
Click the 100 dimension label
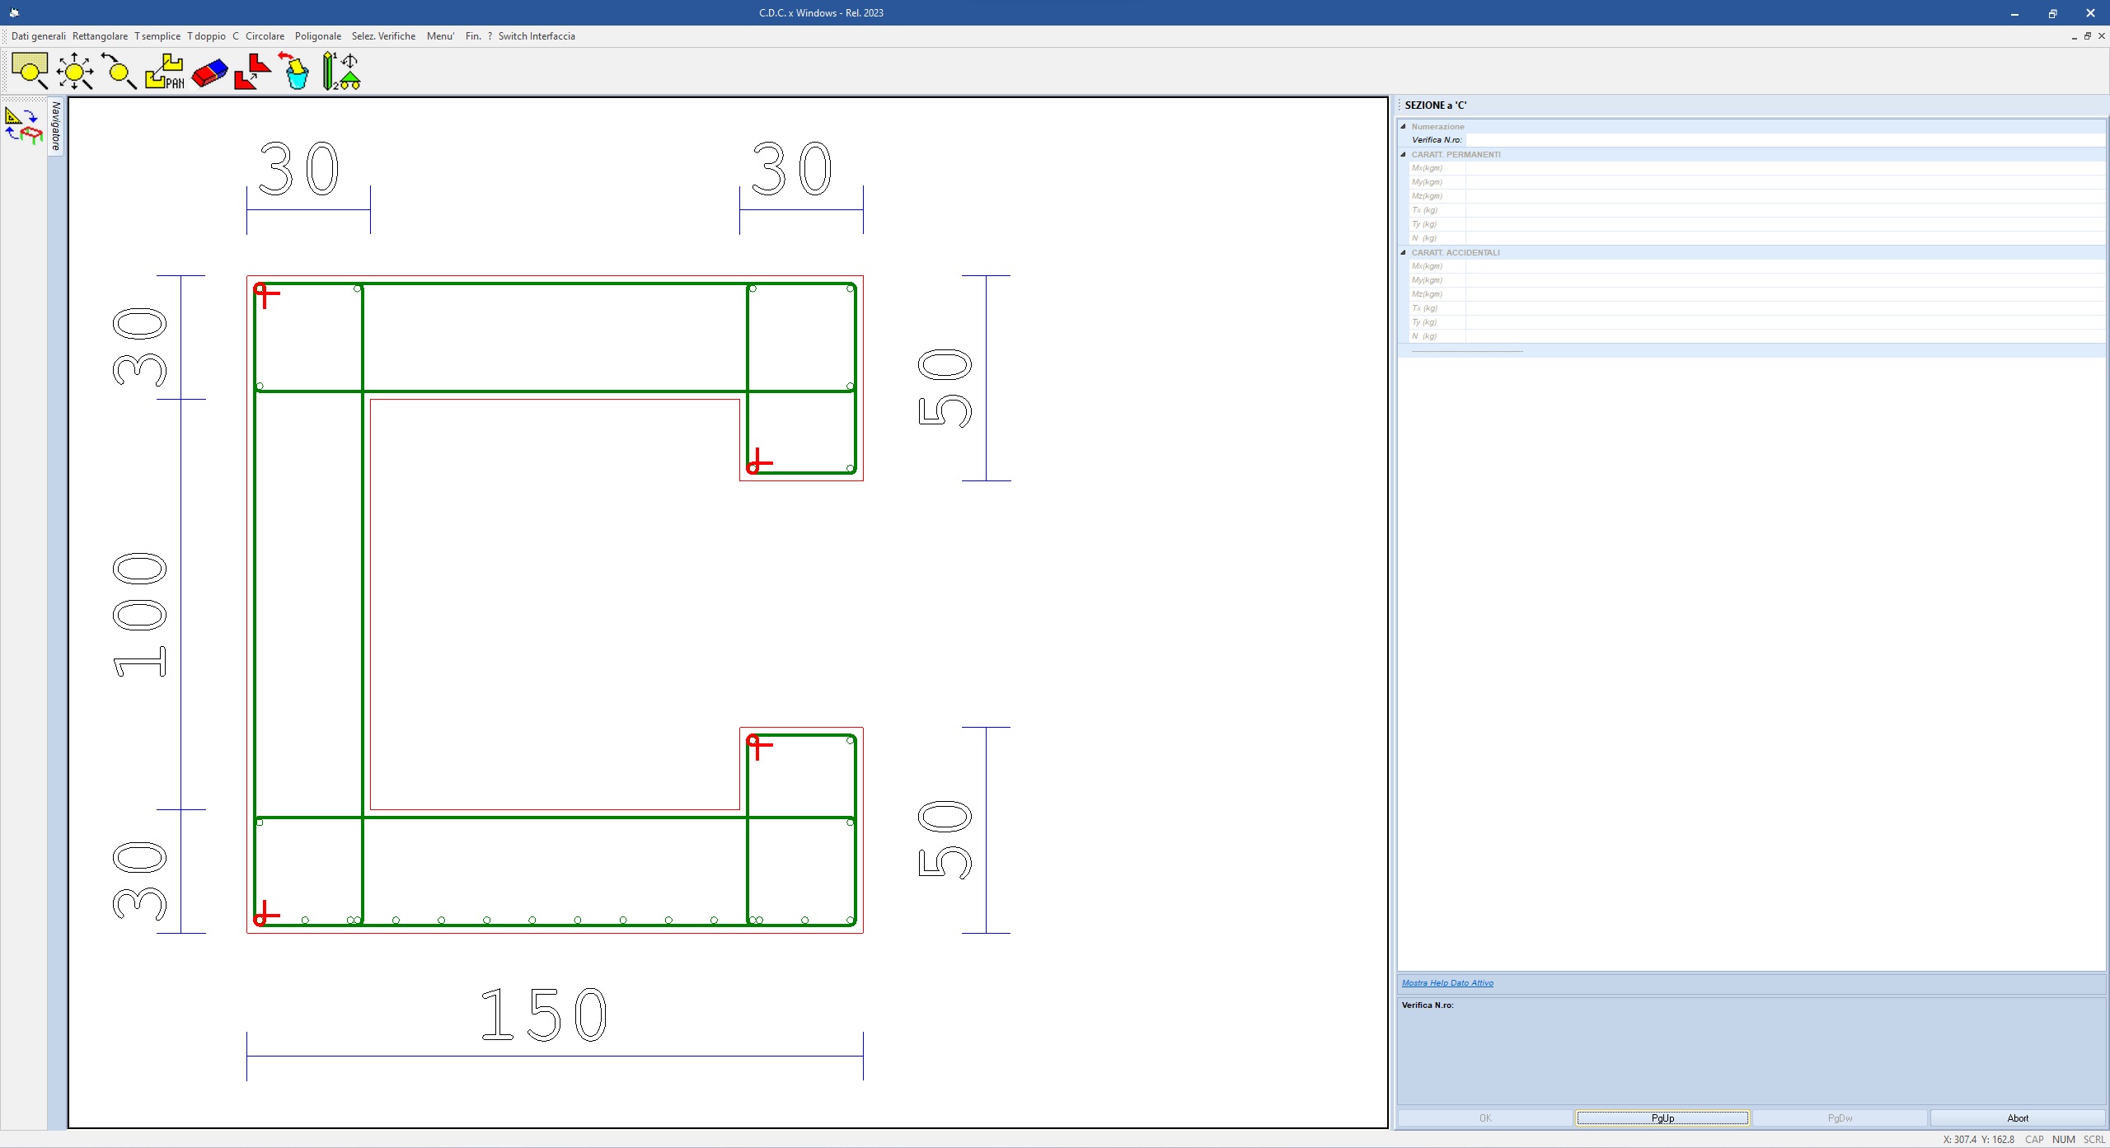(140, 615)
